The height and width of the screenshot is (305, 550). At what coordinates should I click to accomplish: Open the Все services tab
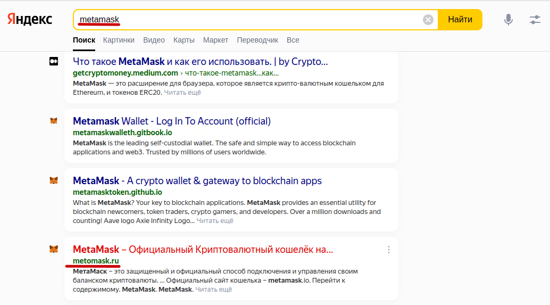click(293, 40)
